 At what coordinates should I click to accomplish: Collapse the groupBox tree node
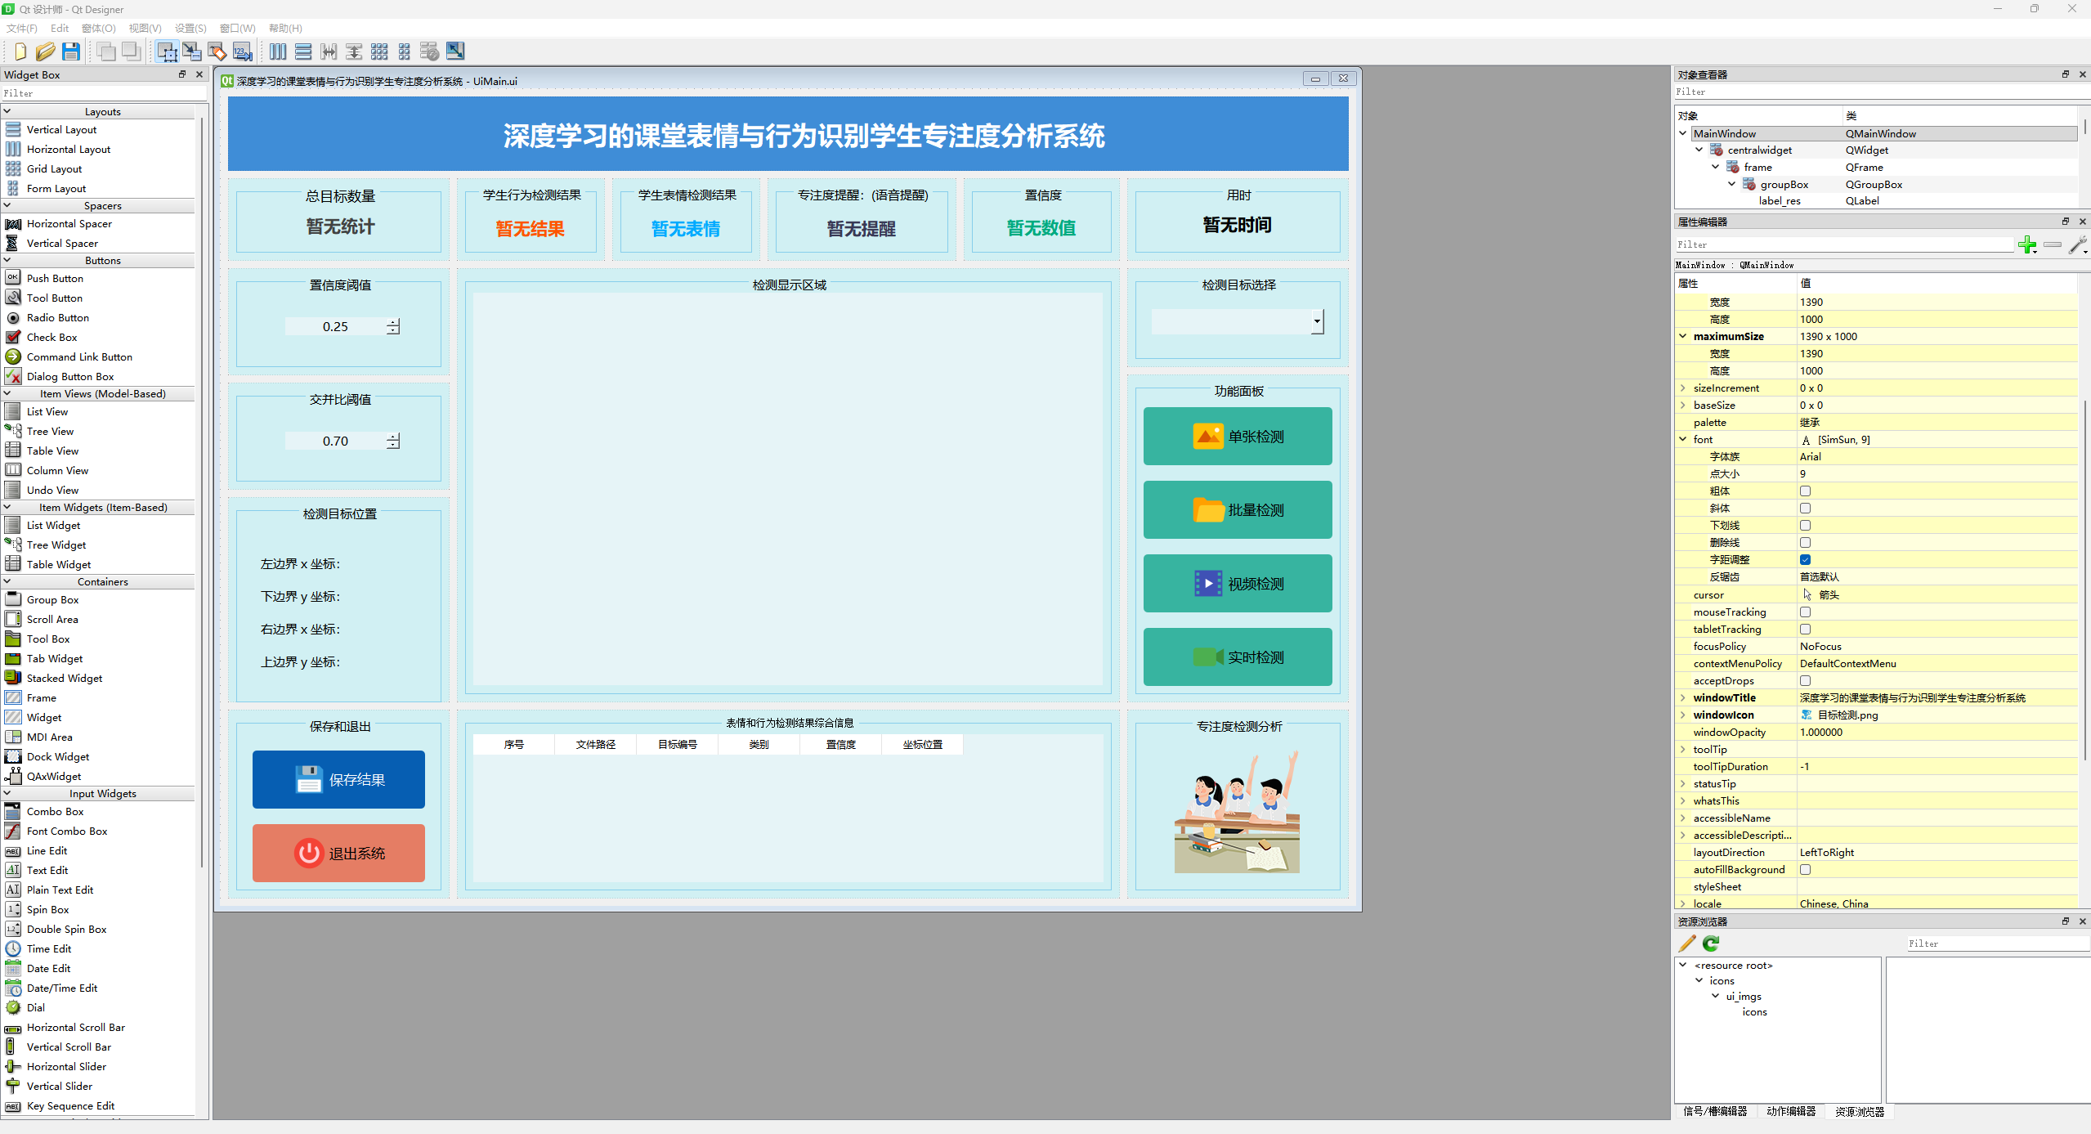1731,184
